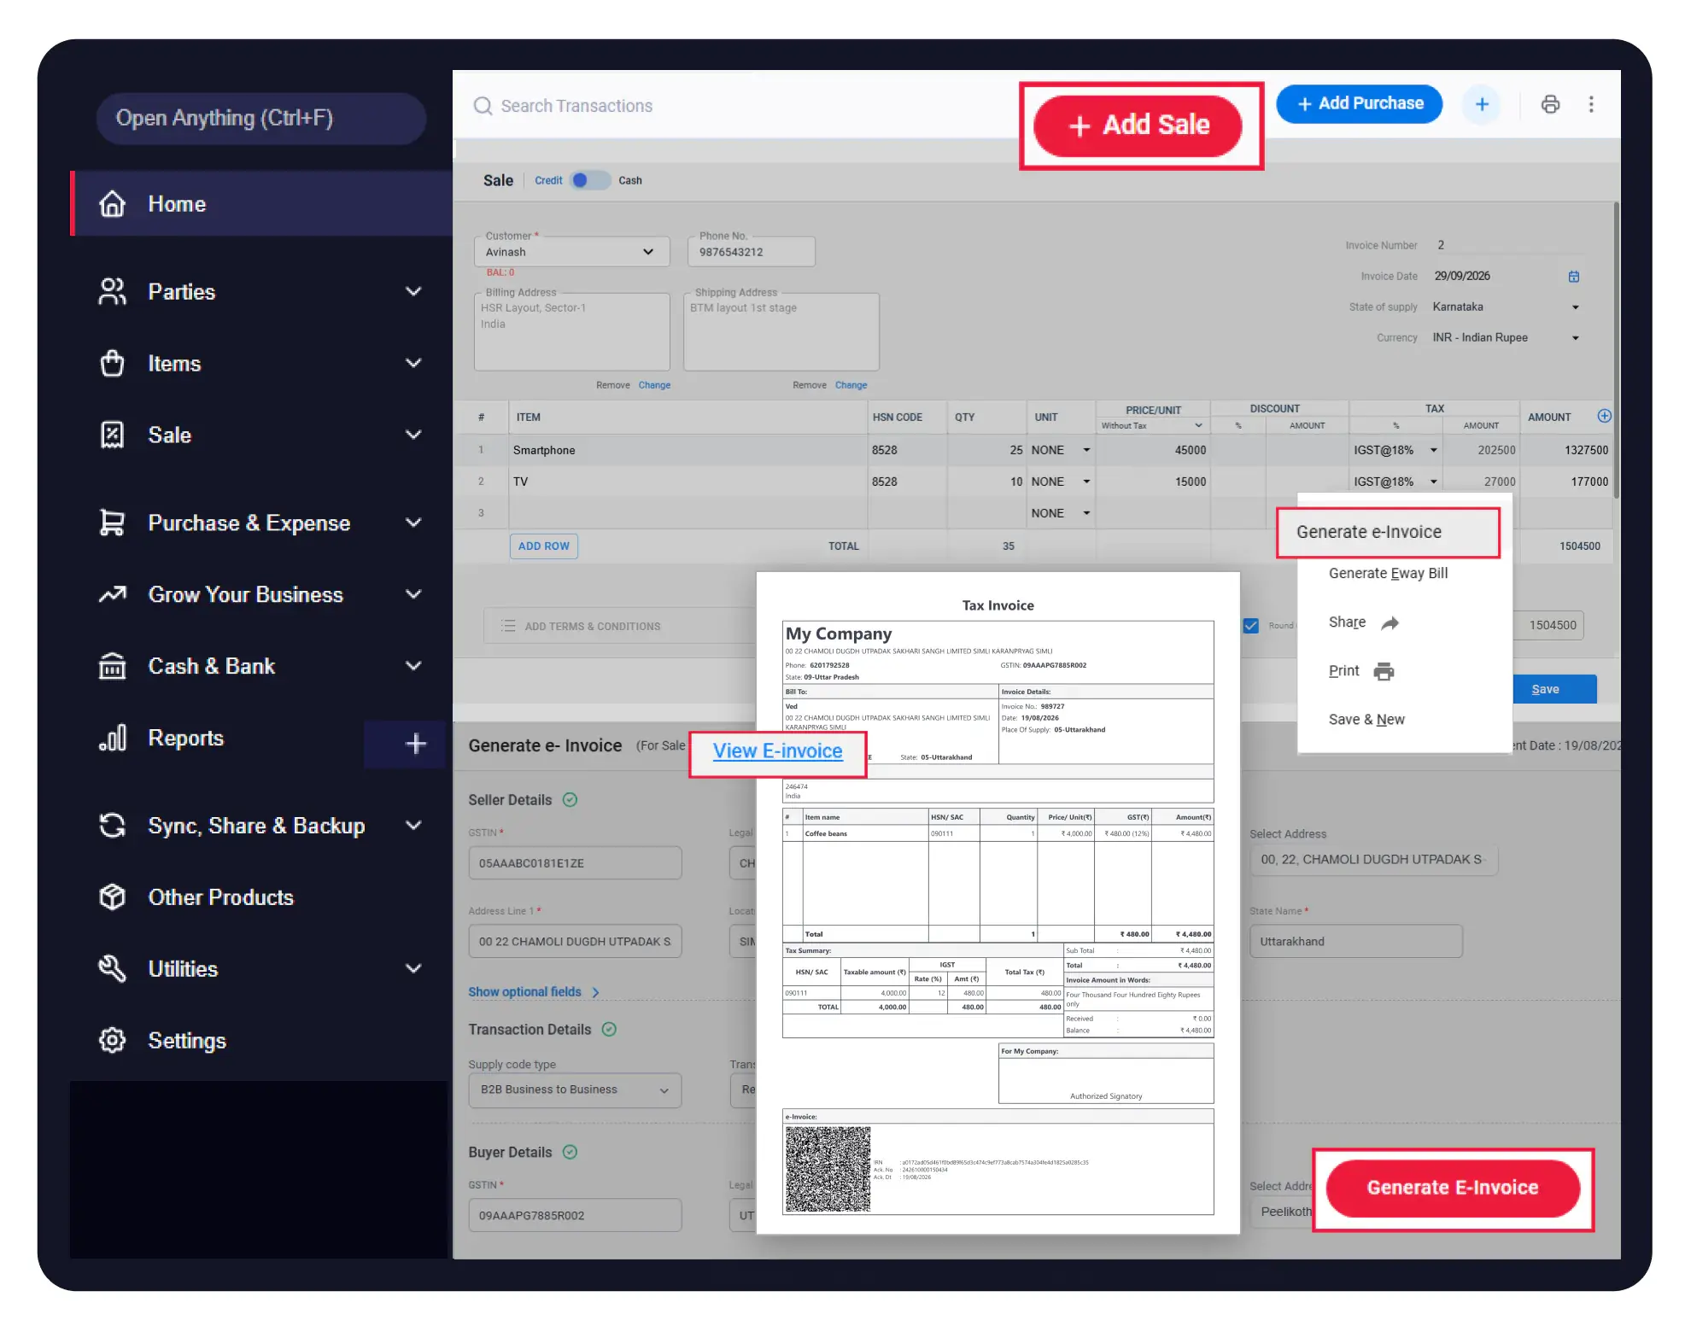The width and height of the screenshot is (1691, 1332).
Task: Toggle the Credit/Cash sale switch
Action: [x=589, y=180]
